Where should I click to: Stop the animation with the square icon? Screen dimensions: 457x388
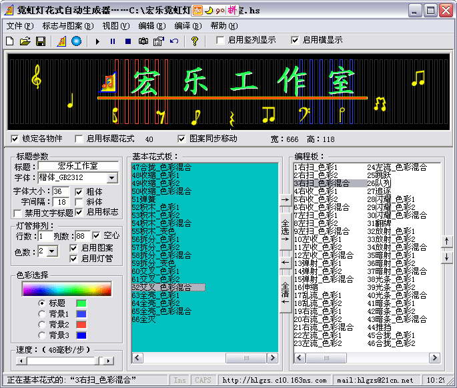127,41
